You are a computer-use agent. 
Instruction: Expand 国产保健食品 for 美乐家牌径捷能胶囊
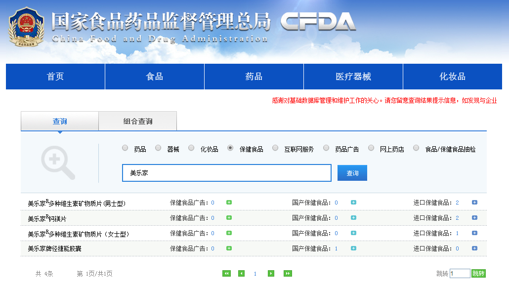[353, 248]
